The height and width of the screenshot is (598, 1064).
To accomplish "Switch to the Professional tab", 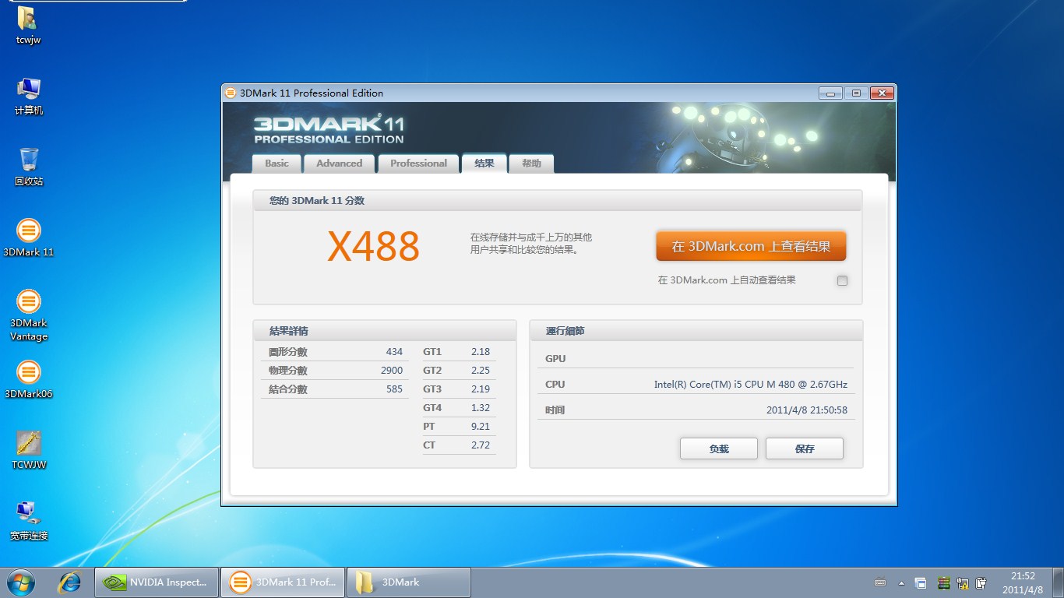I will (418, 164).
